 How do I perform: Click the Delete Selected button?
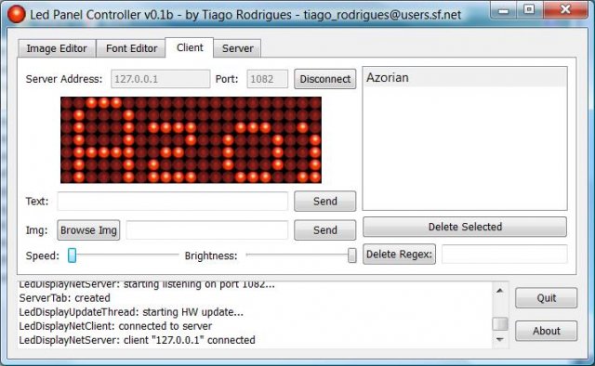tap(465, 227)
